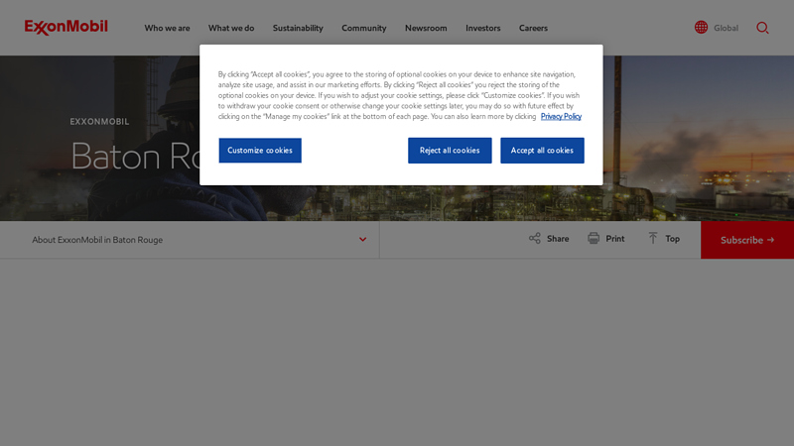Select the Community menu item
The image size is (794, 446).
pos(364,28)
